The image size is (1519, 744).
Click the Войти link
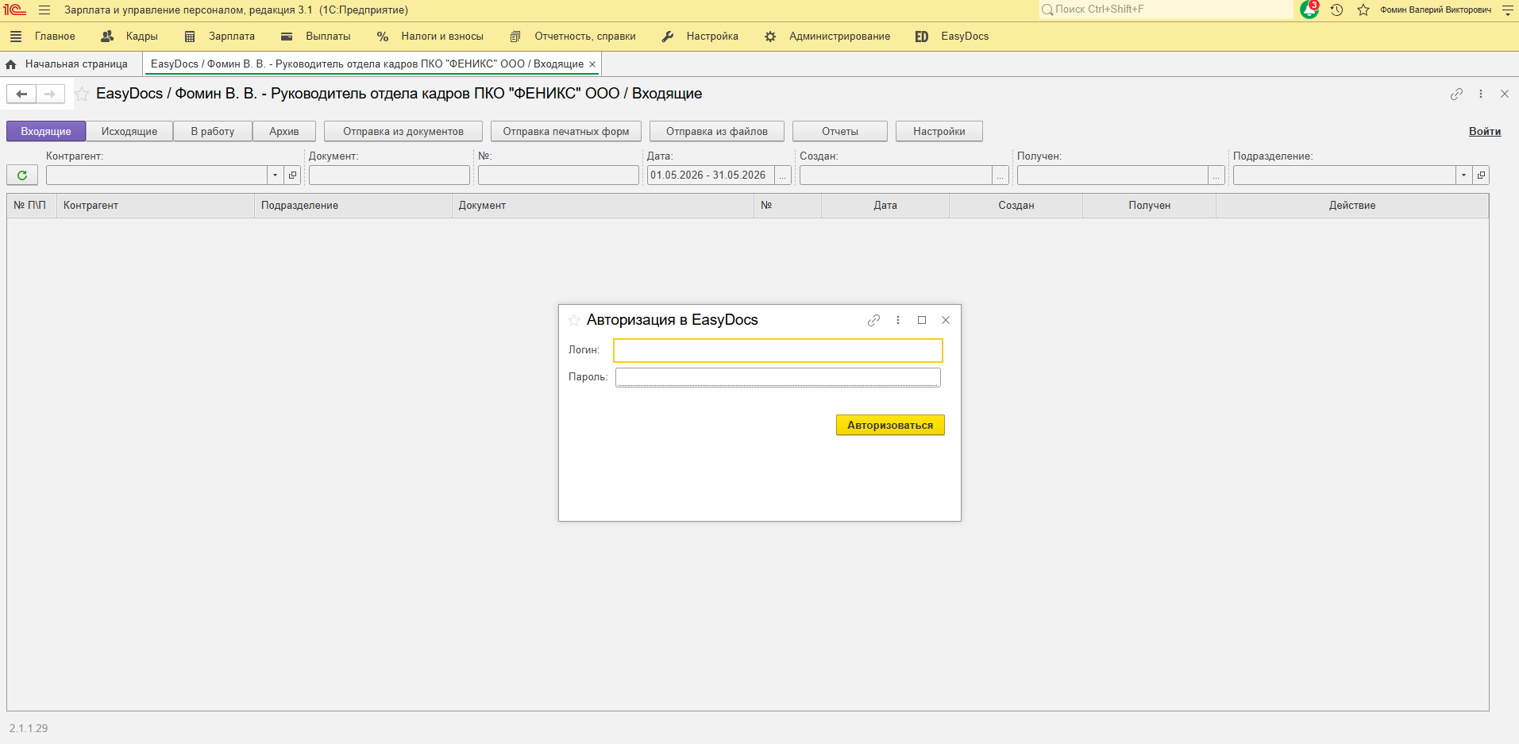[x=1485, y=132]
